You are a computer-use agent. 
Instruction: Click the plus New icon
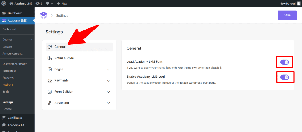click(x=58, y=4)
